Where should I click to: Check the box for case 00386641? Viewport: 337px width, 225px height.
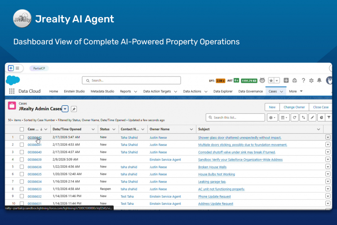coord(22,145)
